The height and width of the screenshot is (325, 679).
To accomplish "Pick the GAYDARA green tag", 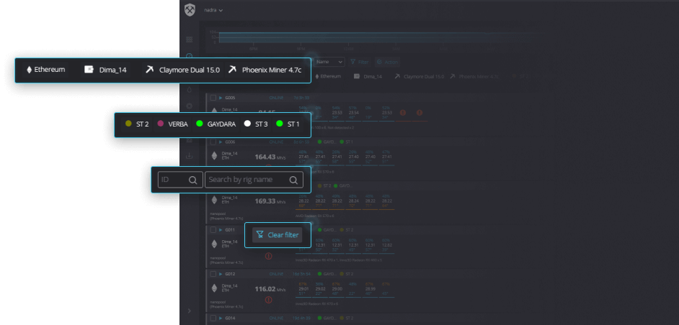I will (216, 124).
